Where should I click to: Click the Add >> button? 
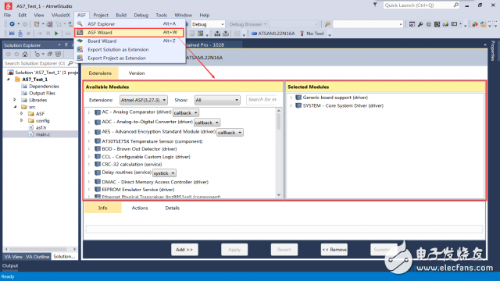184,250
